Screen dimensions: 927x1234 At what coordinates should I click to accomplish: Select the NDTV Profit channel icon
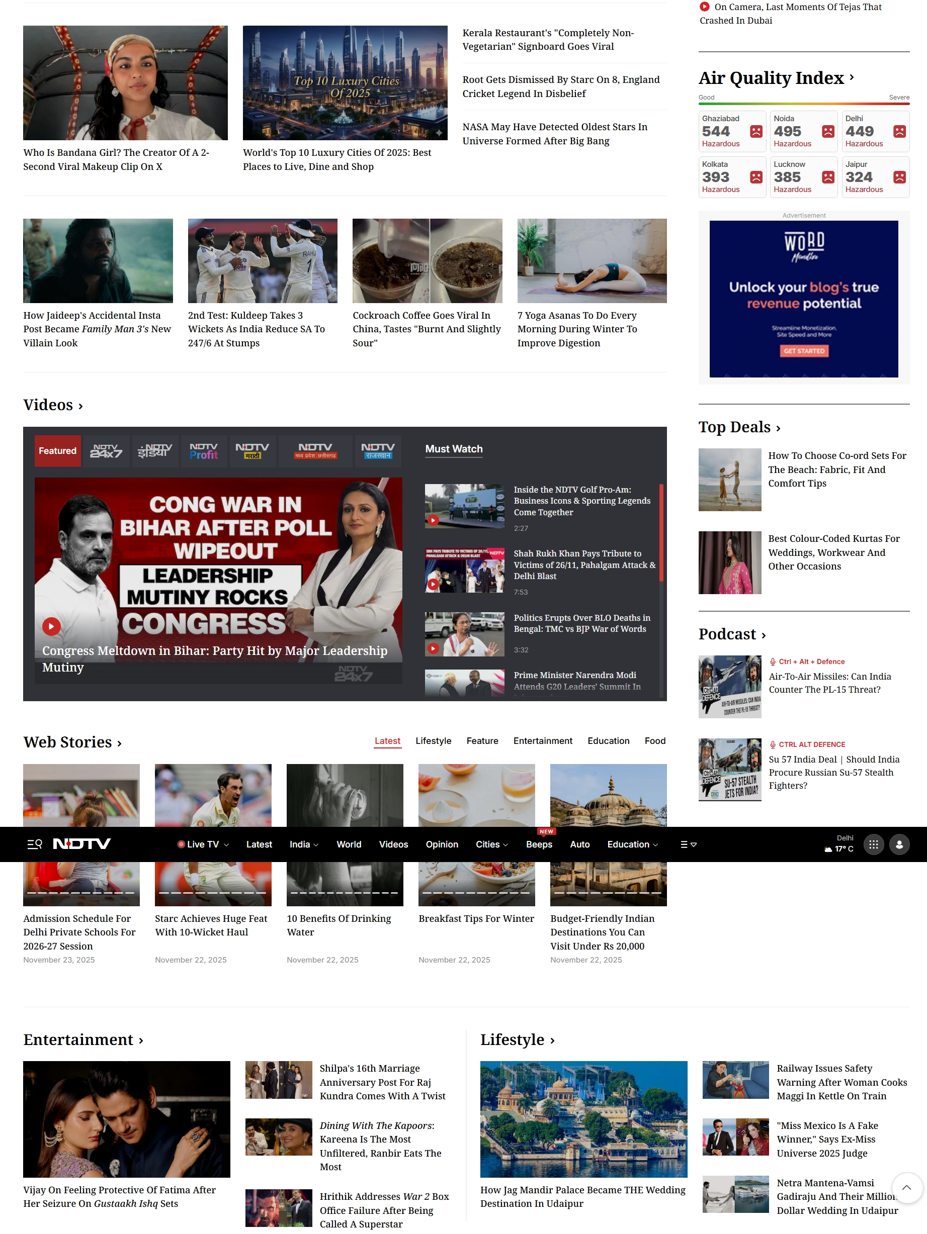point(203,451)
